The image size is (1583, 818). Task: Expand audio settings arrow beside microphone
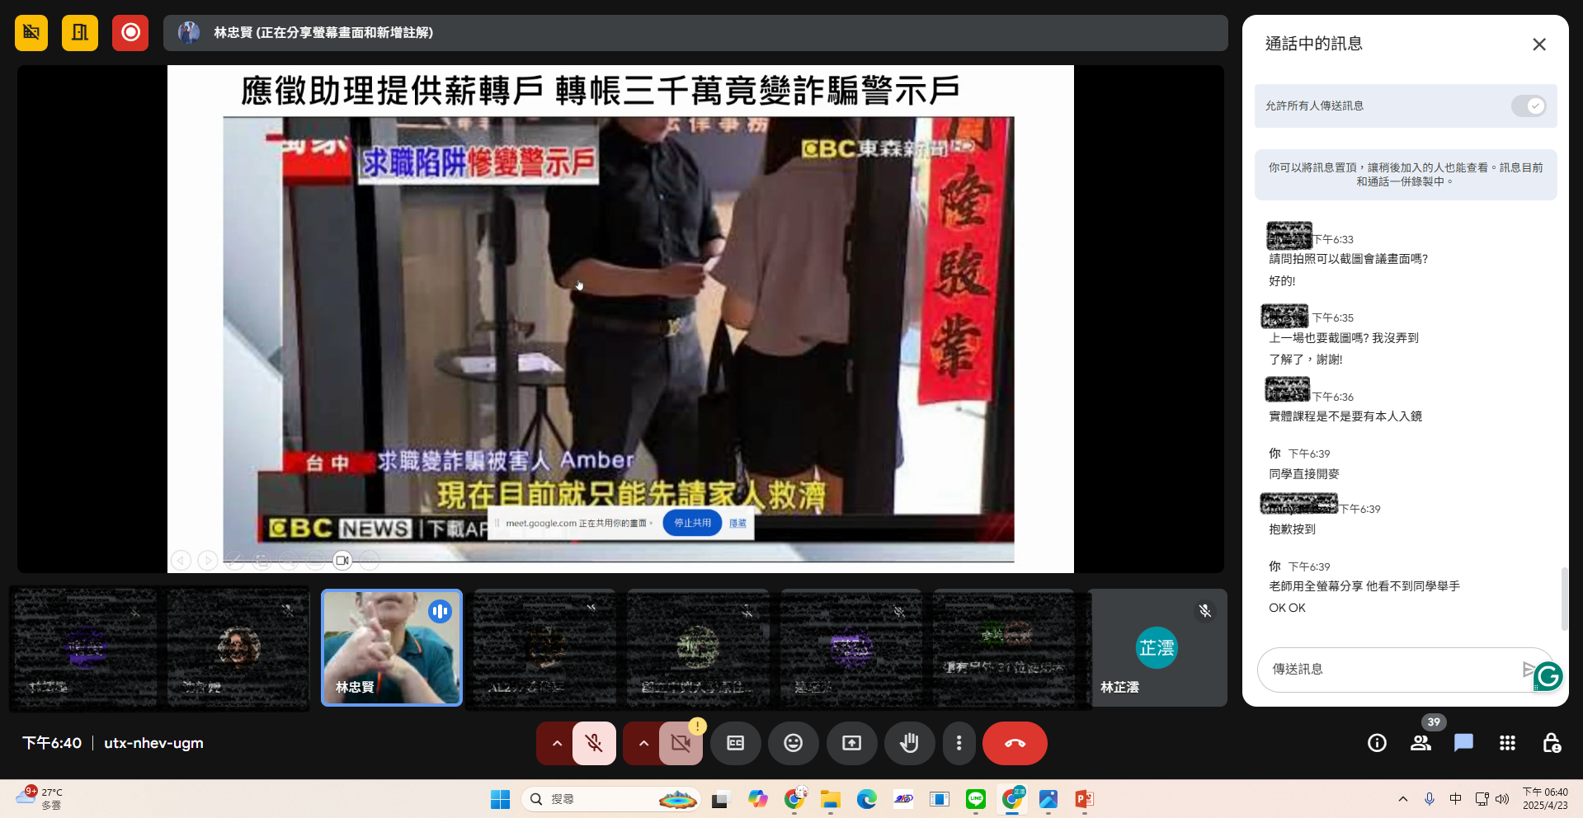click(557, 743)
